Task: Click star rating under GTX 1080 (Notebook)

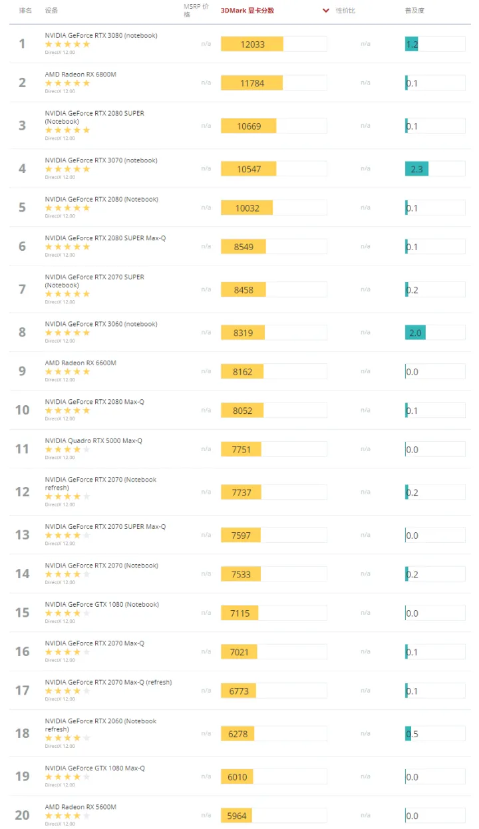Action: (x=67, y=613)
